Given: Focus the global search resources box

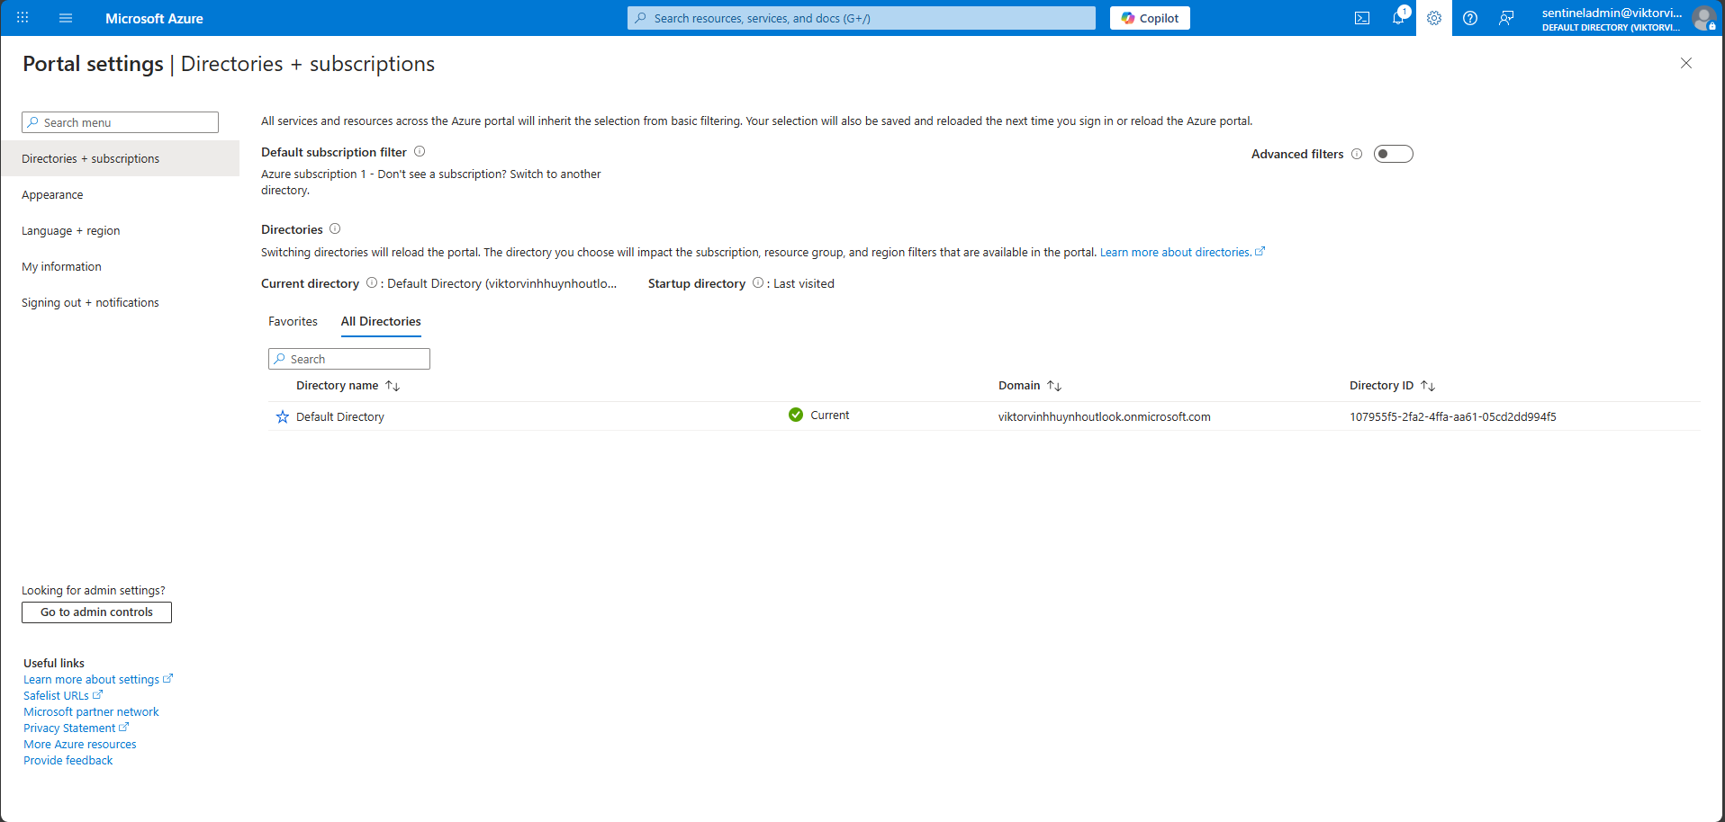Looking at the screenshot, I should click(x=862, y=18).
